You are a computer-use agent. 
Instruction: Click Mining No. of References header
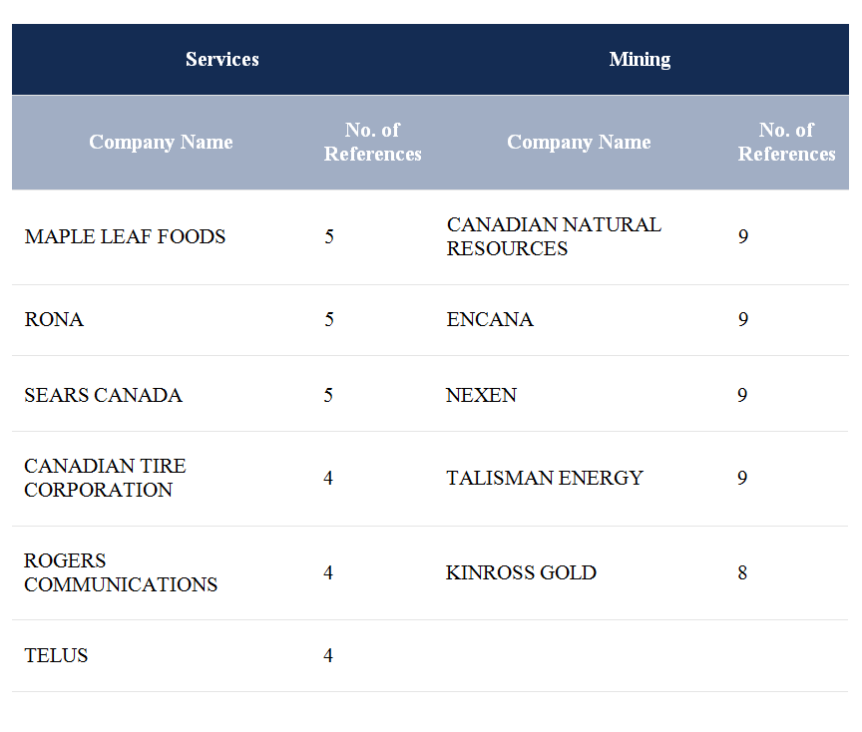pos(786,143)
